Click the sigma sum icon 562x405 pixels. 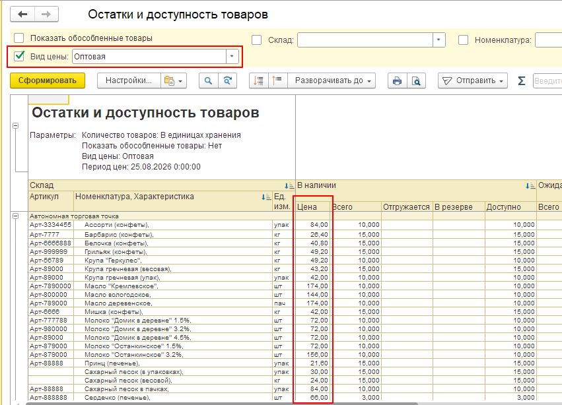click(522, 80)
